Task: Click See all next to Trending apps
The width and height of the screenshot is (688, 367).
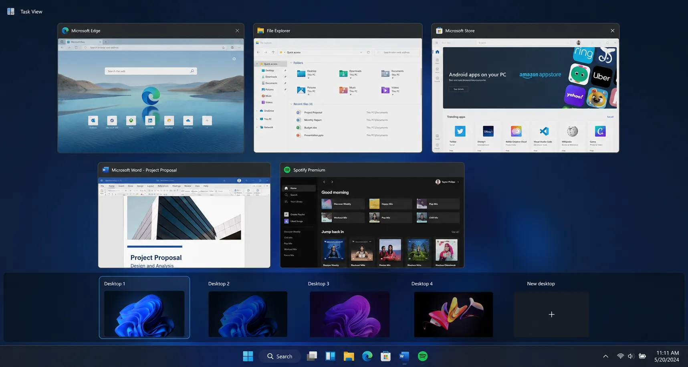Action: (x=610, y=117)
